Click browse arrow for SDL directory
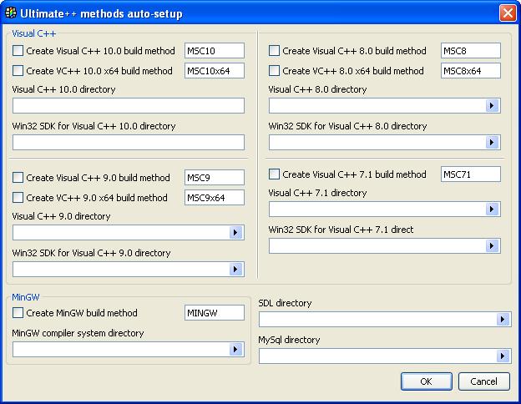 coord(503,320)
